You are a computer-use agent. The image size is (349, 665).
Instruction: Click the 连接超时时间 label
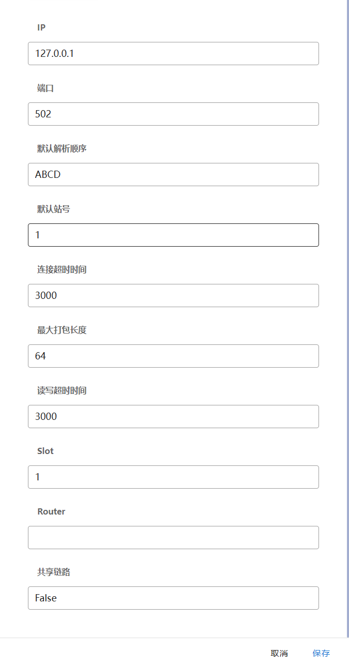[x=62, y=270]
